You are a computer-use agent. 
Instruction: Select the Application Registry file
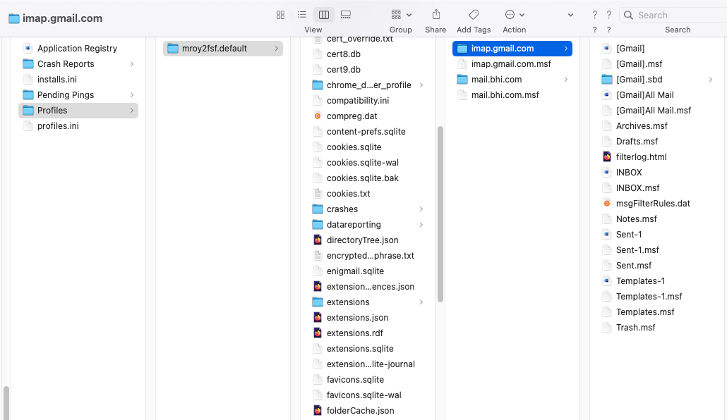[78, 48]
